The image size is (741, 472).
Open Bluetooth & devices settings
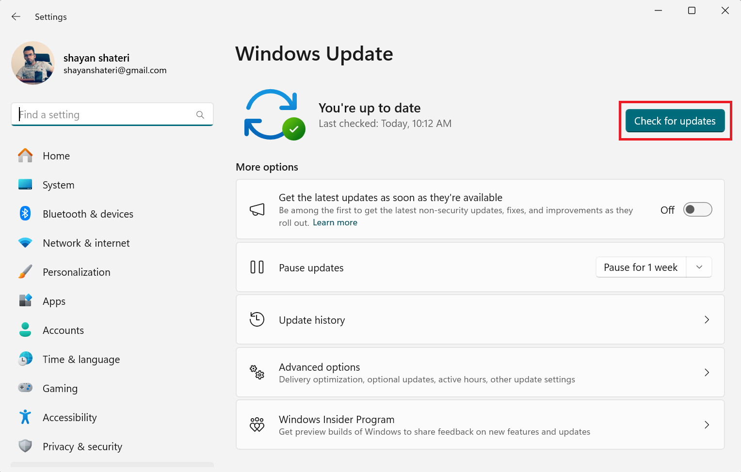(x=112, y=214)
